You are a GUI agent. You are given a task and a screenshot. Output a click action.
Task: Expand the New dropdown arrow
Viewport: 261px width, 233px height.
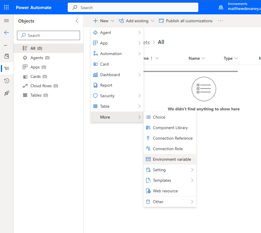pos(112,21)
